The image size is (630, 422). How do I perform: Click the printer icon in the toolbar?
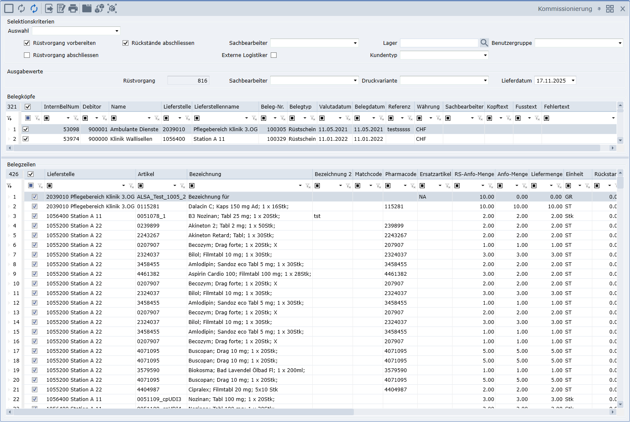point(73,8)
